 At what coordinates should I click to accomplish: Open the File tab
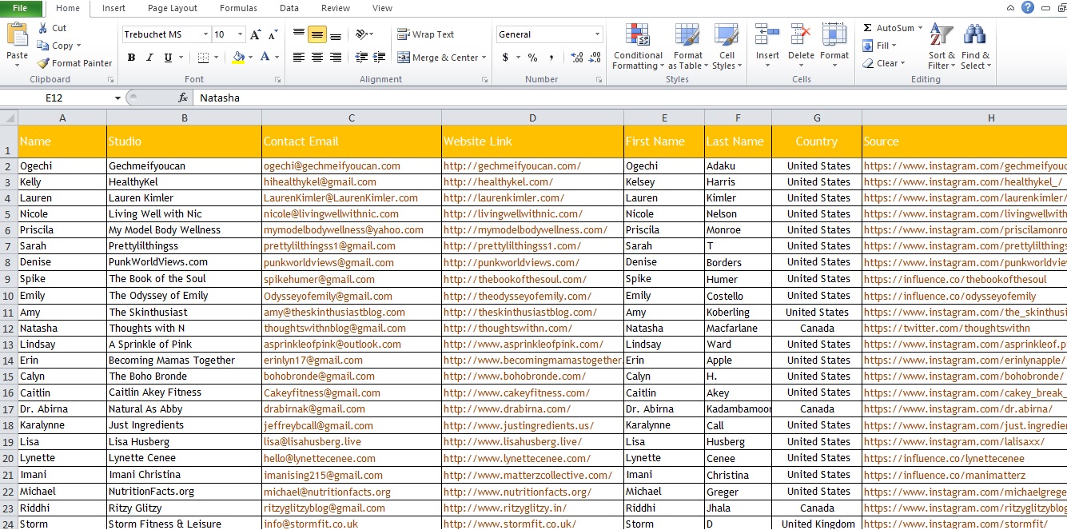[x=21, y=8]
